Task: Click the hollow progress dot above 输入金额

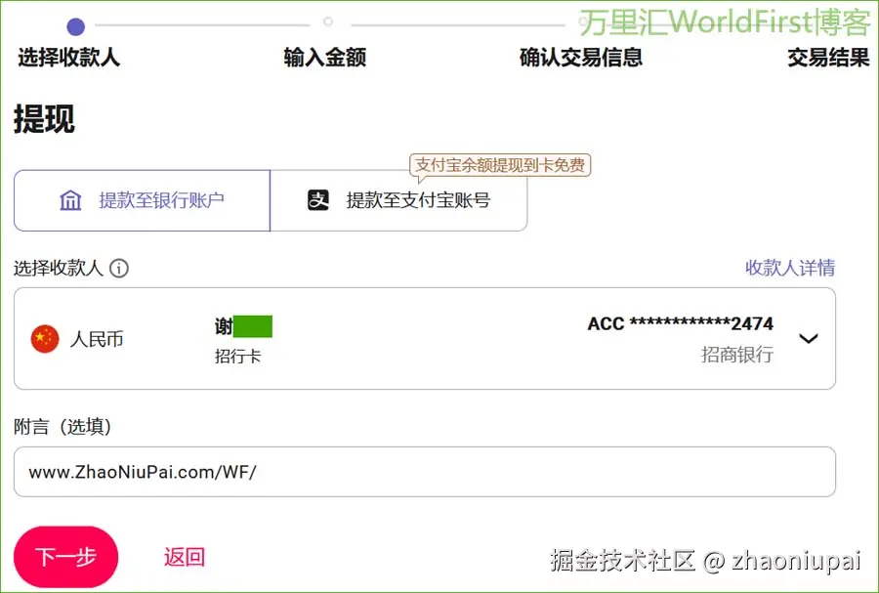Action: pos(328,21)
